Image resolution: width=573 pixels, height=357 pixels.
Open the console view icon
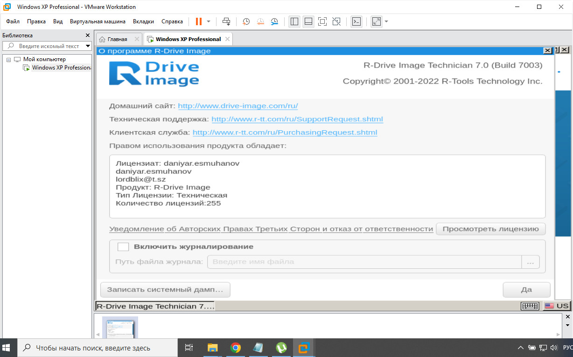[356, 21]
